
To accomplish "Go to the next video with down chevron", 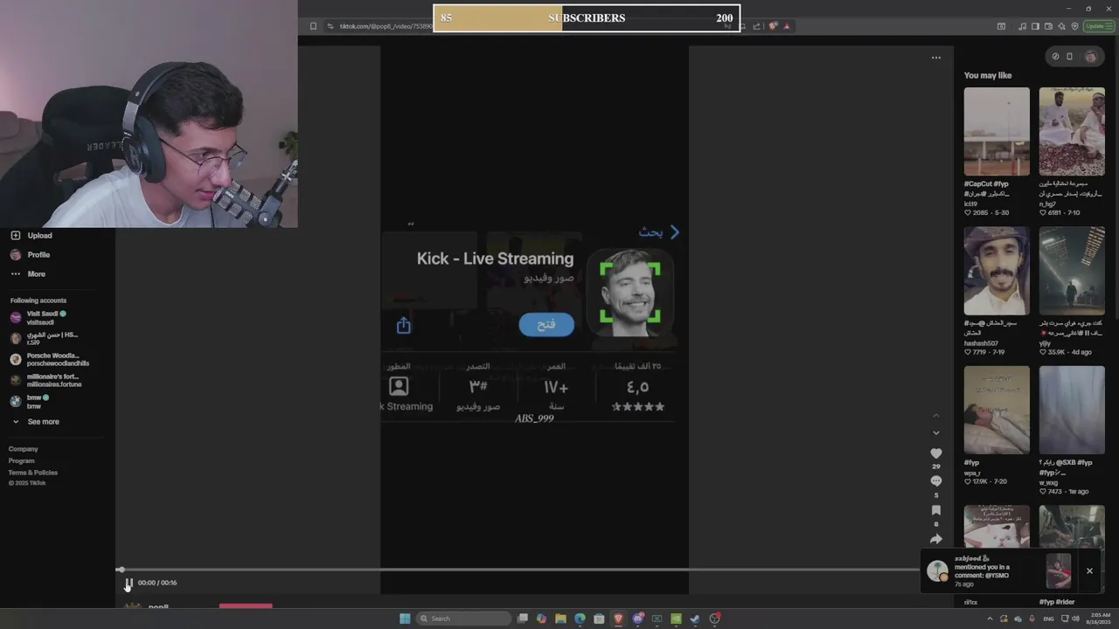I will pos(936,432).
